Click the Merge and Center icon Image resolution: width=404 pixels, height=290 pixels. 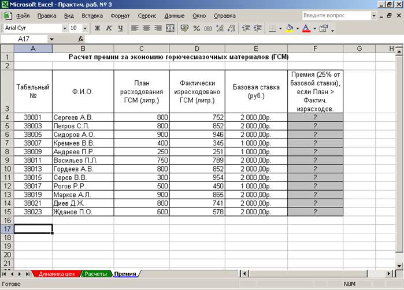(170, 28)
